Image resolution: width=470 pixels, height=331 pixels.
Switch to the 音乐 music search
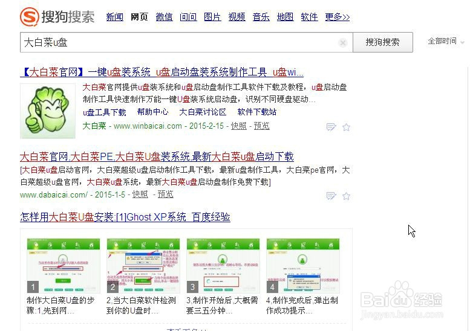point(261,17)
